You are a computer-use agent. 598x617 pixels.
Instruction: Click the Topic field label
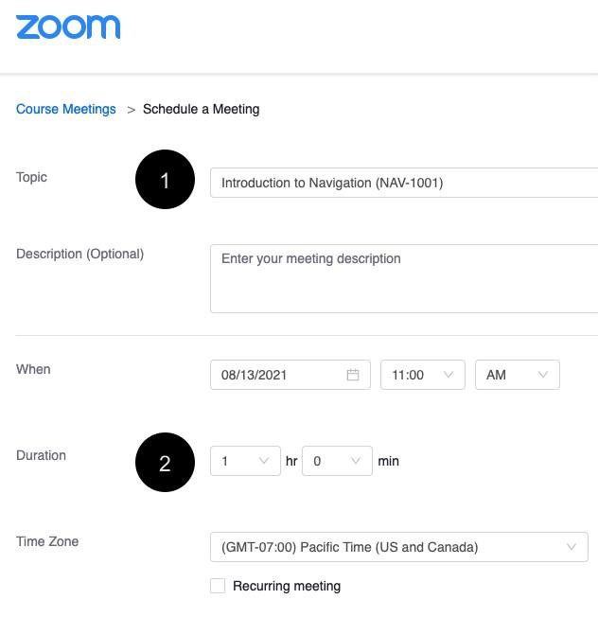pos(31,177)
